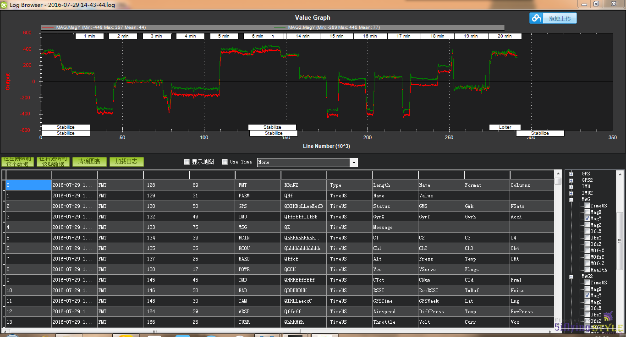Collapse the MAG2 tree node
626x337 pixels.
coord(571,277)
